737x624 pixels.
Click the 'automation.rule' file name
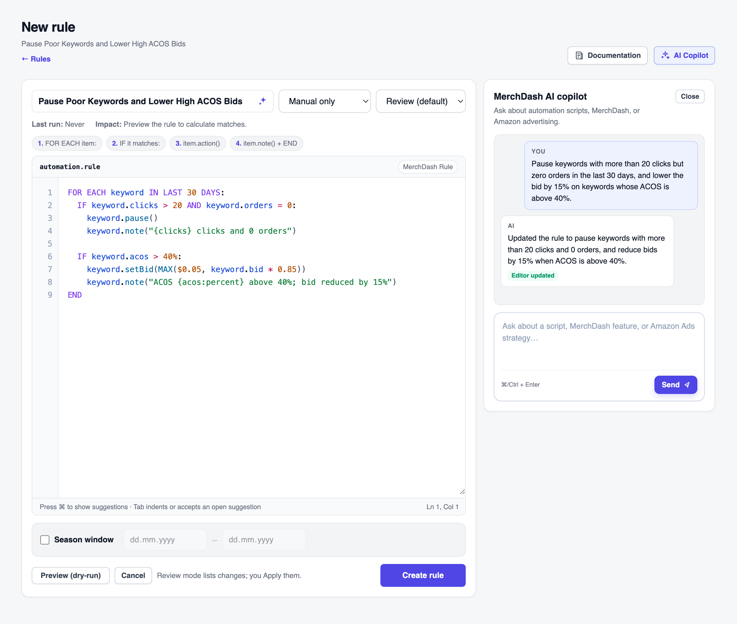tap(70, 167)
